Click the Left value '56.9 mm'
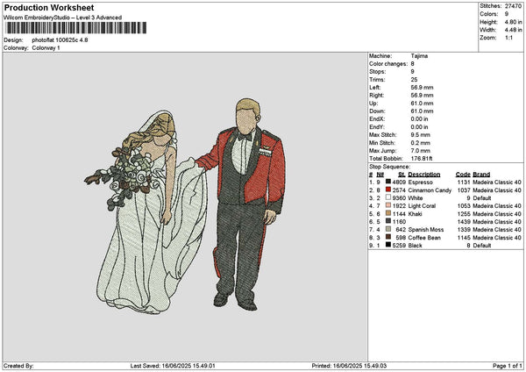 pos(422,87)
